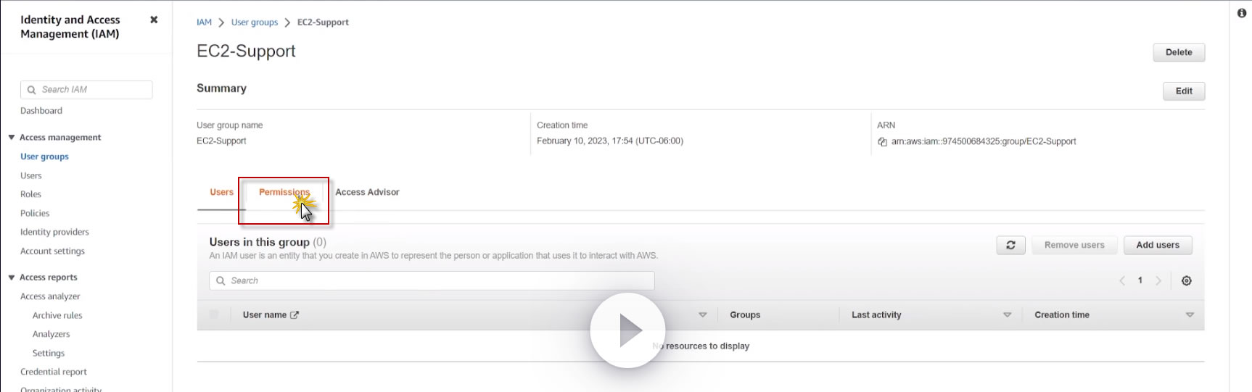Sort by User name column arrow
Image resolution: width=1252 pixels, height=392 pixels.
click(x=702, y=315)
